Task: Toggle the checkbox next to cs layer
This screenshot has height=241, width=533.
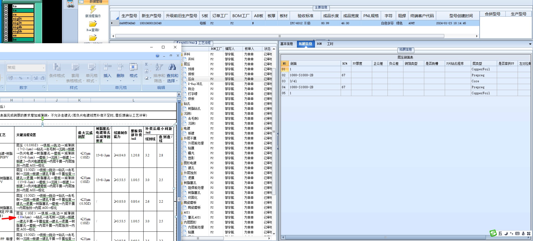Action: click(6, 15)
